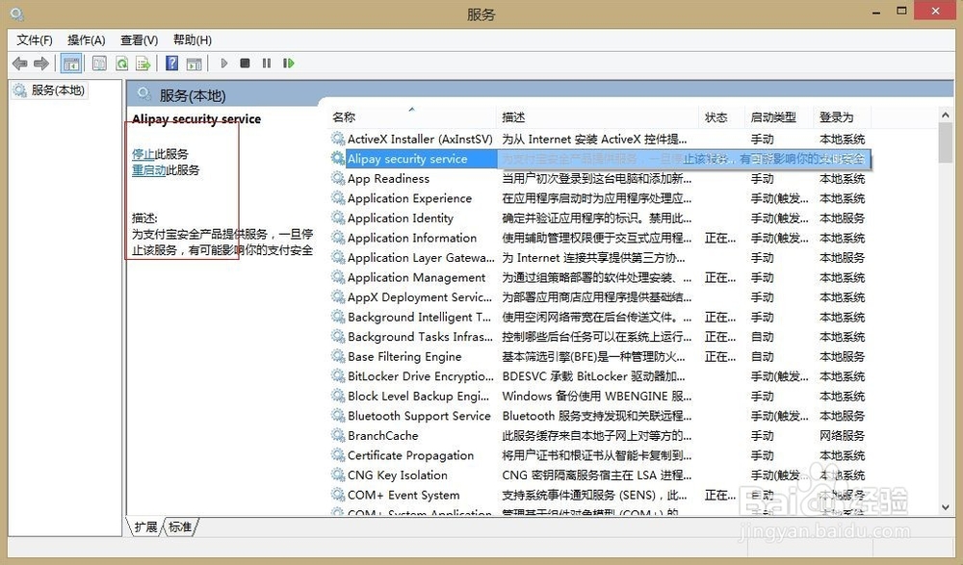Select 服务(本地) in the left tree
963x565 pixels.
tap(58, 90)
